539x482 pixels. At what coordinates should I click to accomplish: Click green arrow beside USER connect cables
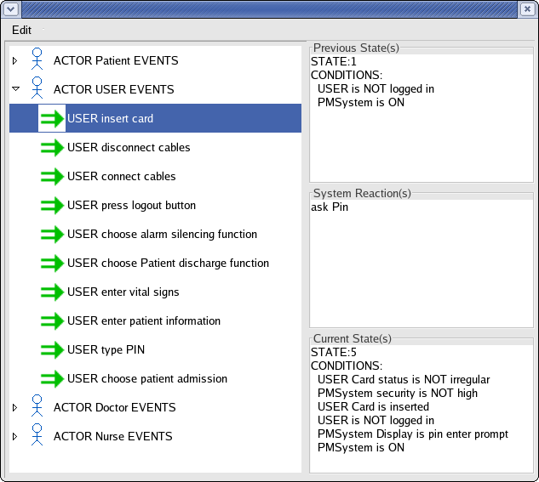(x=53, y=177)
